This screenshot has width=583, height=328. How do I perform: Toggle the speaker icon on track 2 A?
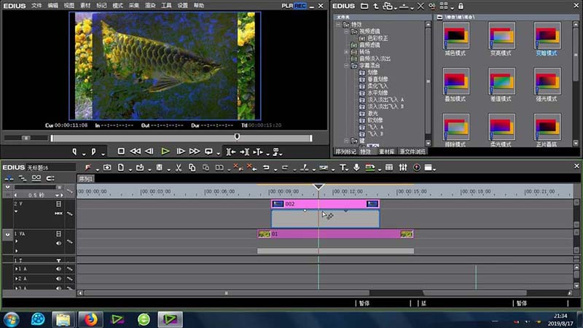(x=59, y=279)
